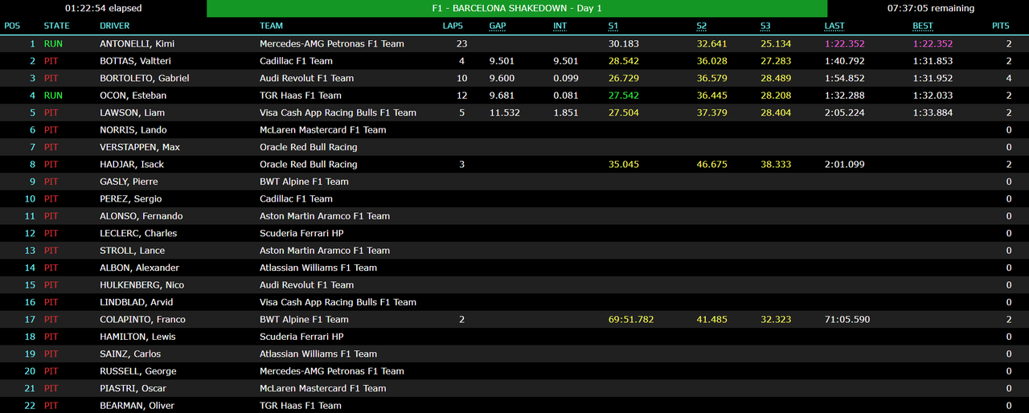
Task: Click the S3 column header
Action: [765, 27]
